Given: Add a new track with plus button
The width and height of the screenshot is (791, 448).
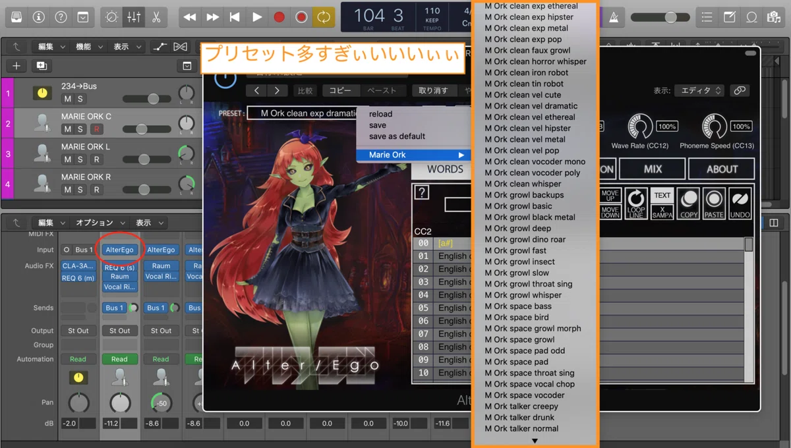Looking at the screenshot, I should (16, 66).
